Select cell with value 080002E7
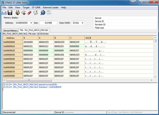Viewport: 159px width, 115px height. (77, 51)
